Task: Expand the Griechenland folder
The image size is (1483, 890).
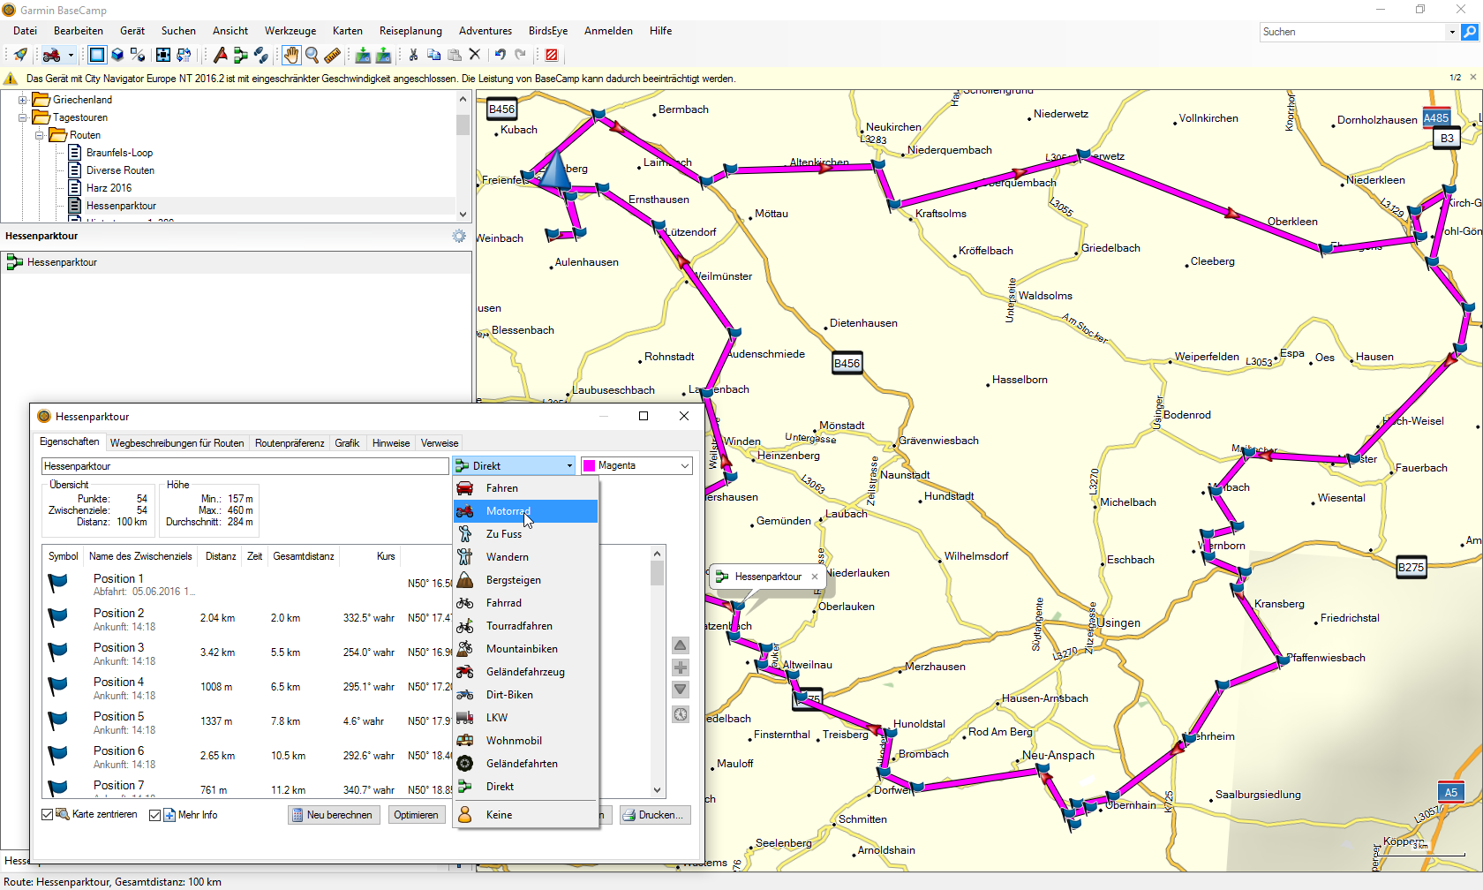Action: 23,100
